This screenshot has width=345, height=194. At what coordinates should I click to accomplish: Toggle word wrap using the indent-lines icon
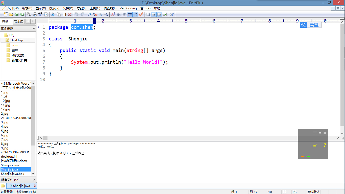[129, 14]
